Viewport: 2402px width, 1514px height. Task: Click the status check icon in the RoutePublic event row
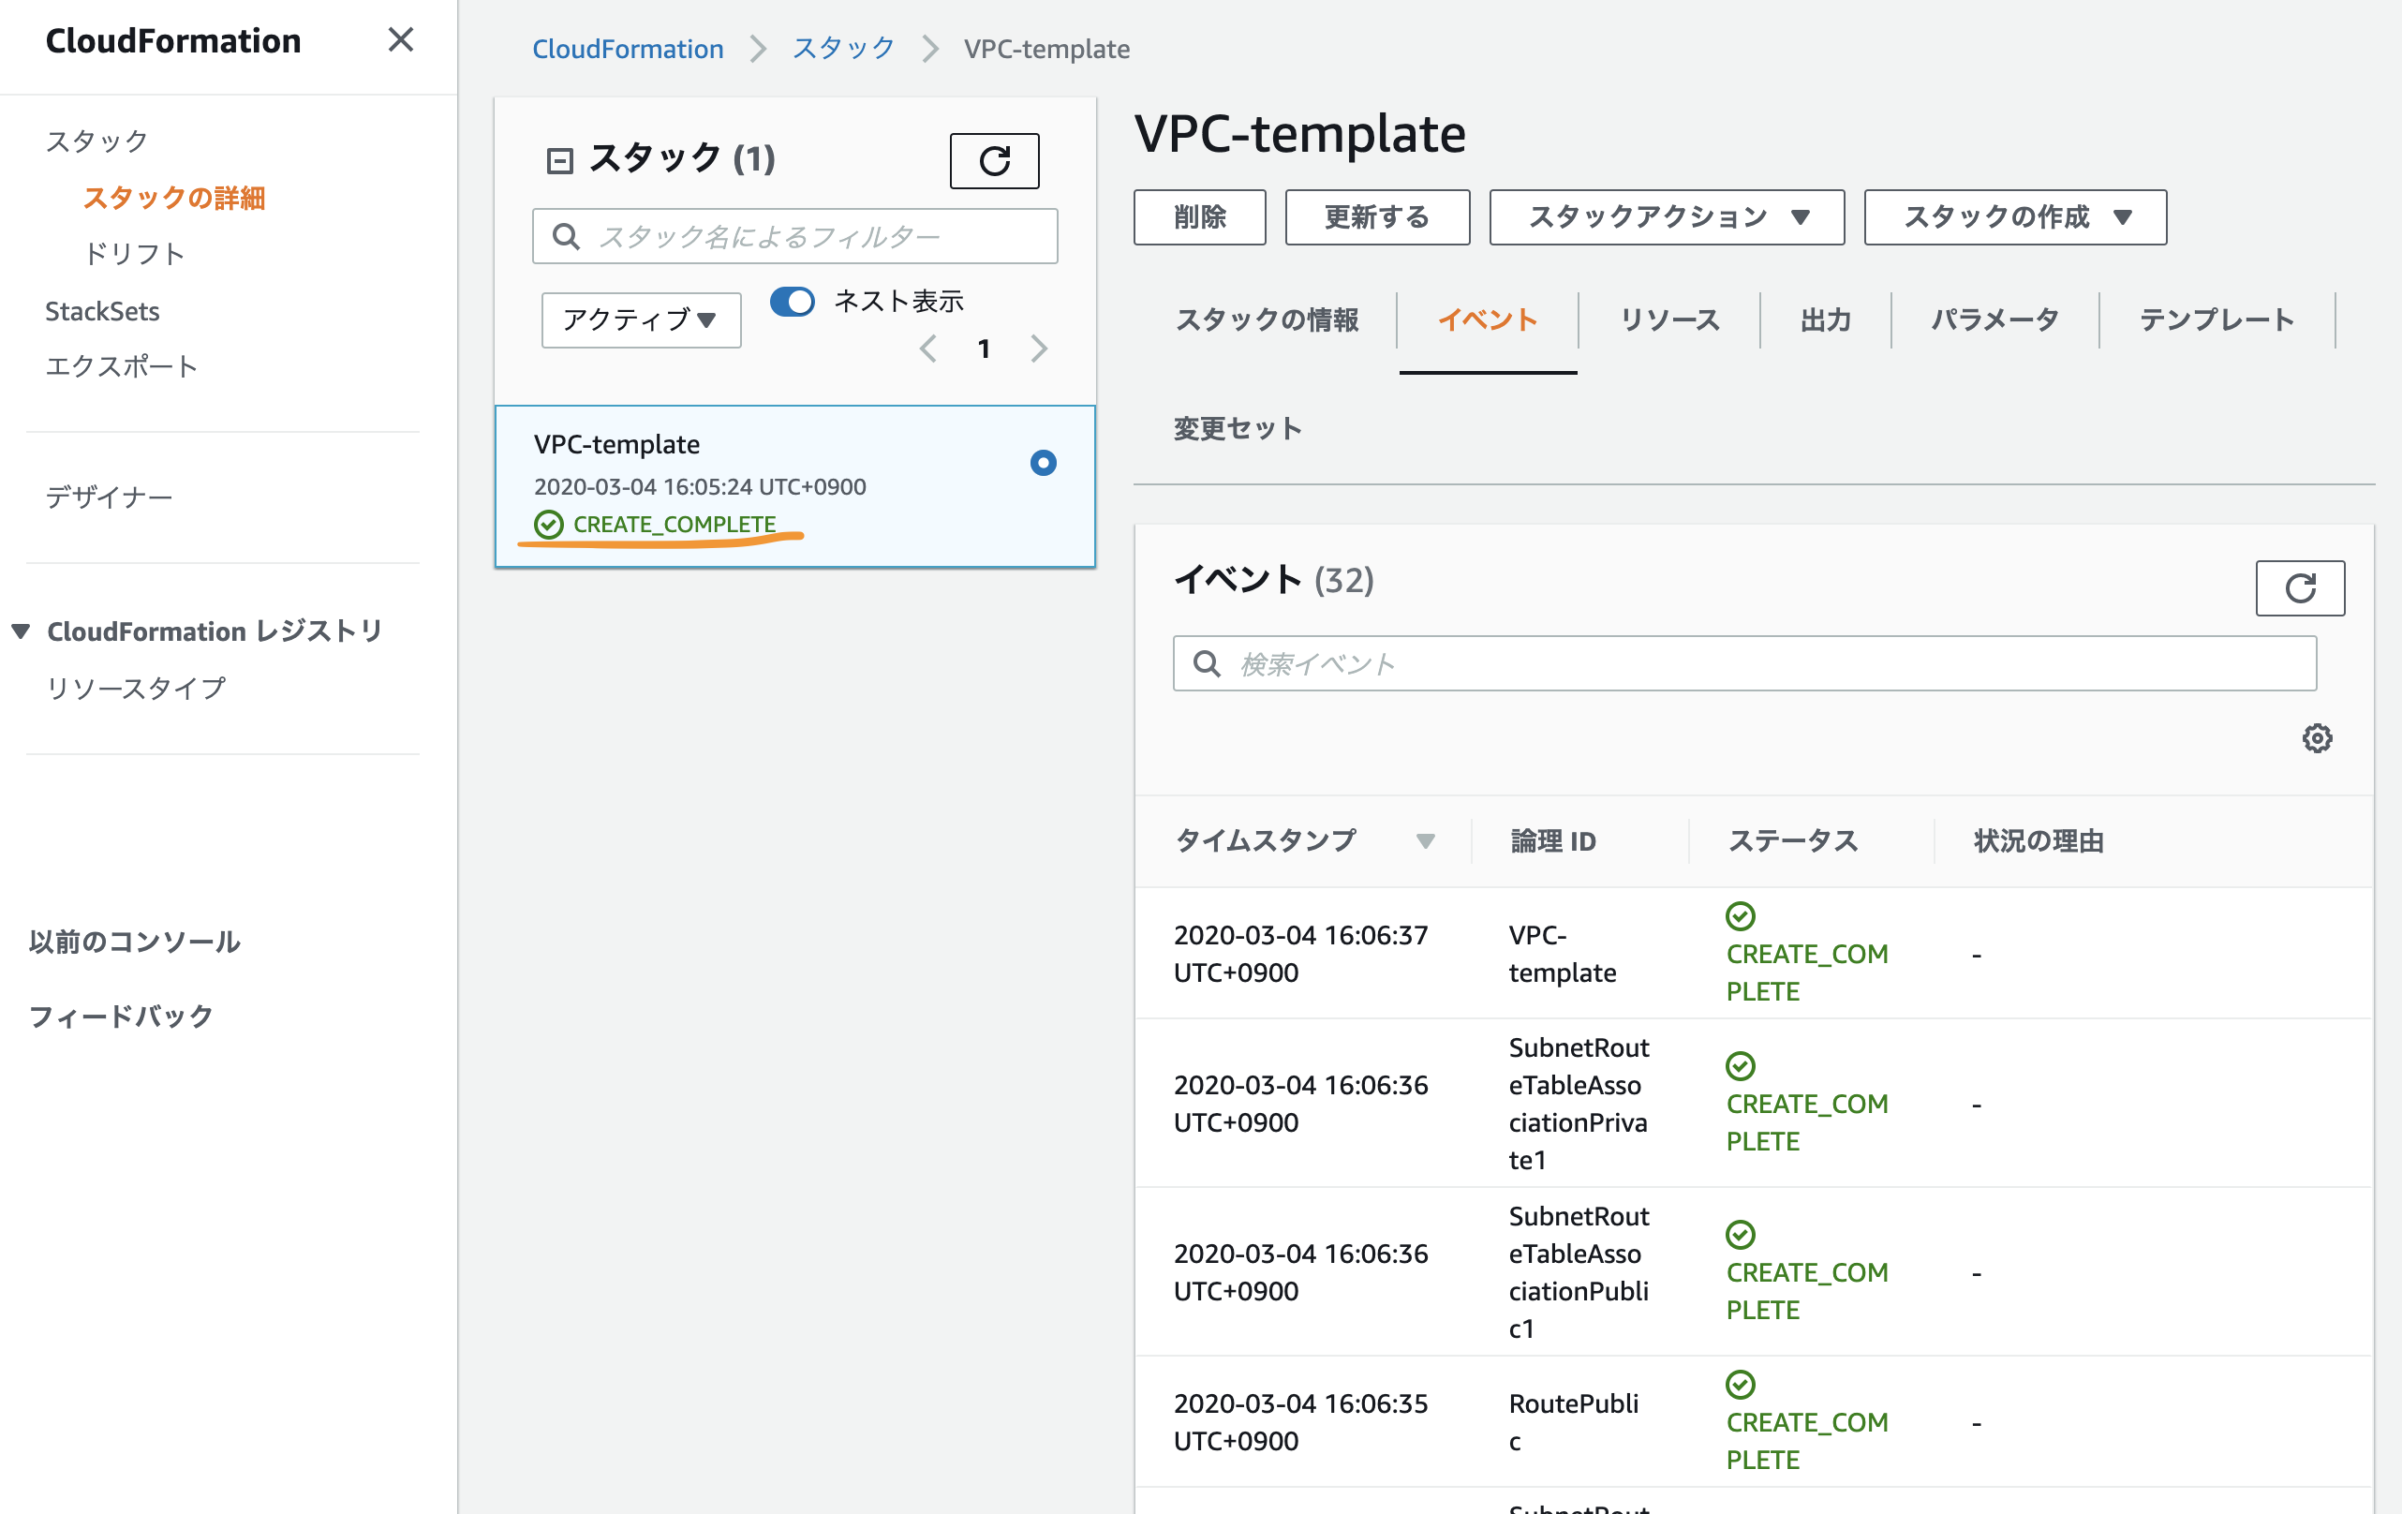1741,1385
